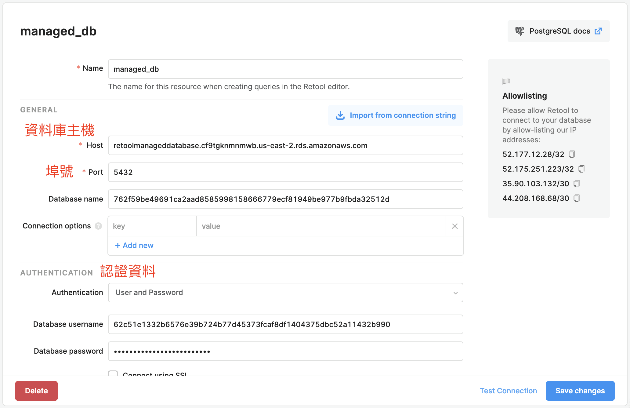The image size is (630, 408).
Task: Click the Name field helper text
Action: click(x=229, y=87)
